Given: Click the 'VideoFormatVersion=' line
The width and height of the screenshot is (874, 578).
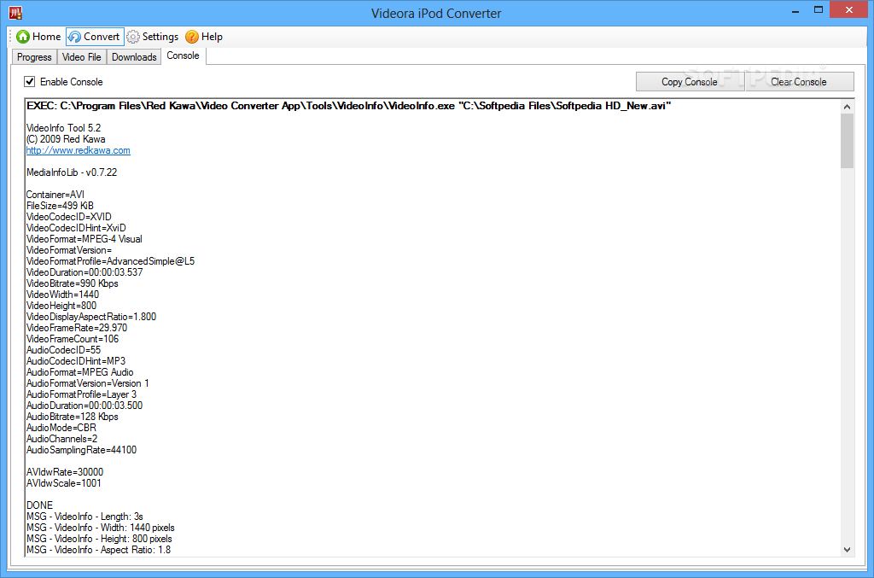Looking at the screenshot, I should tap(68, 250).
